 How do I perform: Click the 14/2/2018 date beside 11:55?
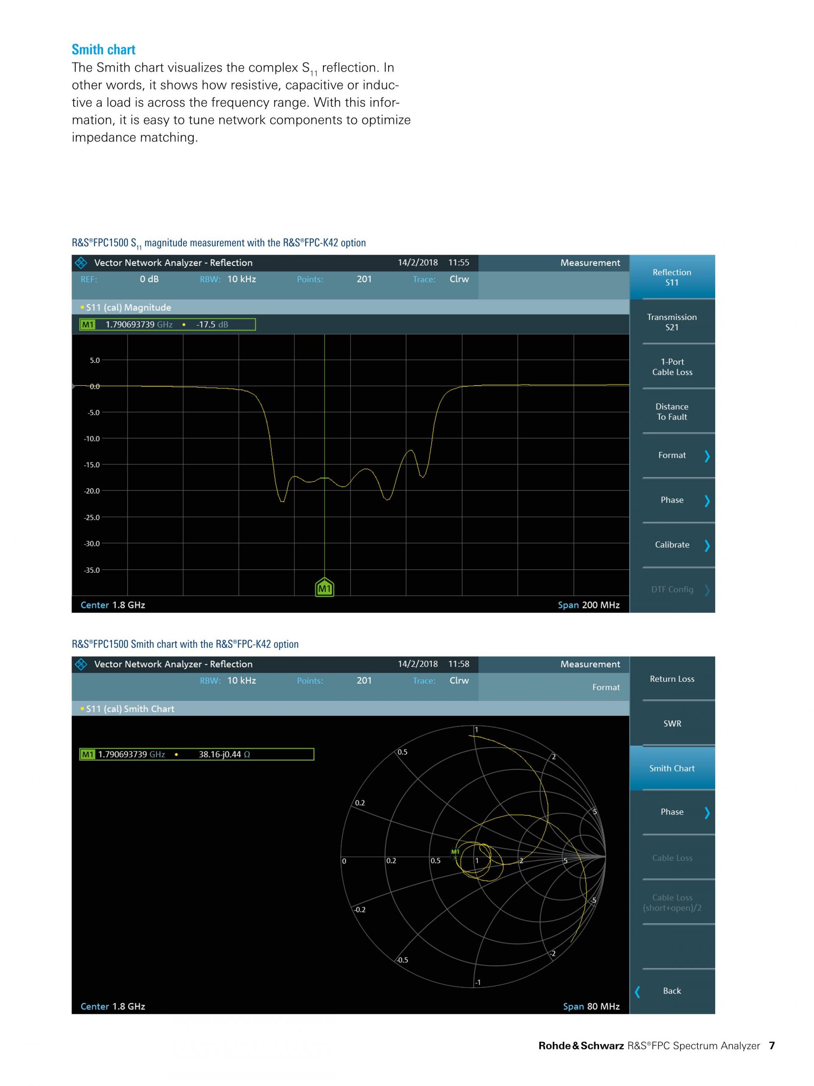point(418,263)
